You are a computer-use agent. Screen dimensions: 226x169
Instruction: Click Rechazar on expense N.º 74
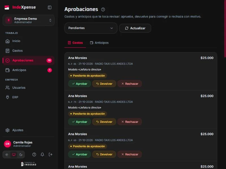[x=130, y=122]
